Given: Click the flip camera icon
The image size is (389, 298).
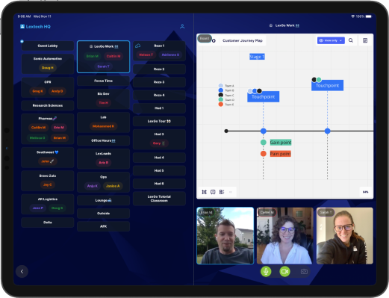Looking at the screenshot, I should [x=304, y=271].
